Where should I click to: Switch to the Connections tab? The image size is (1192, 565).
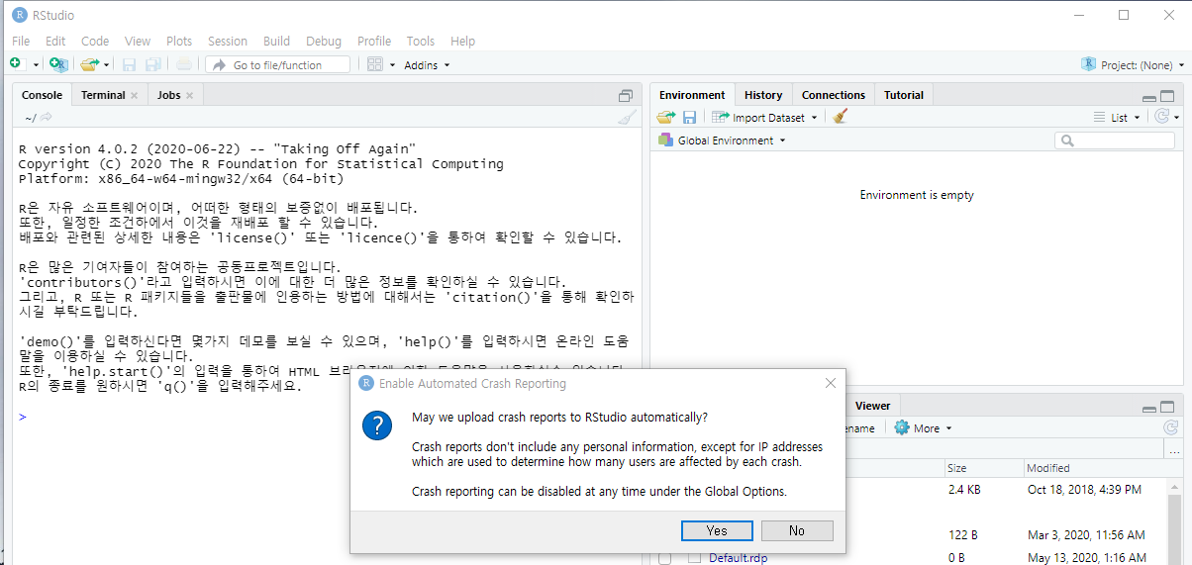pos(834,95)
